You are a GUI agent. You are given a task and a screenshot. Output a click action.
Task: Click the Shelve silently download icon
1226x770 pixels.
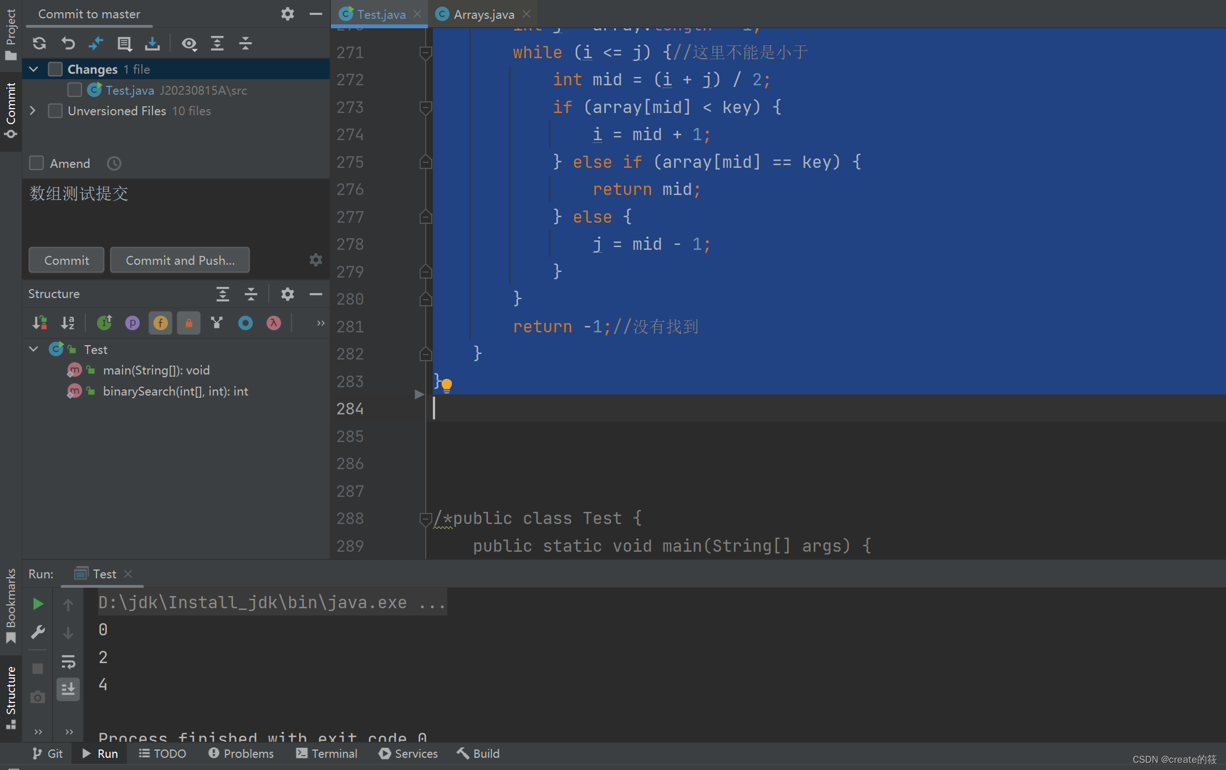point(152,43)
